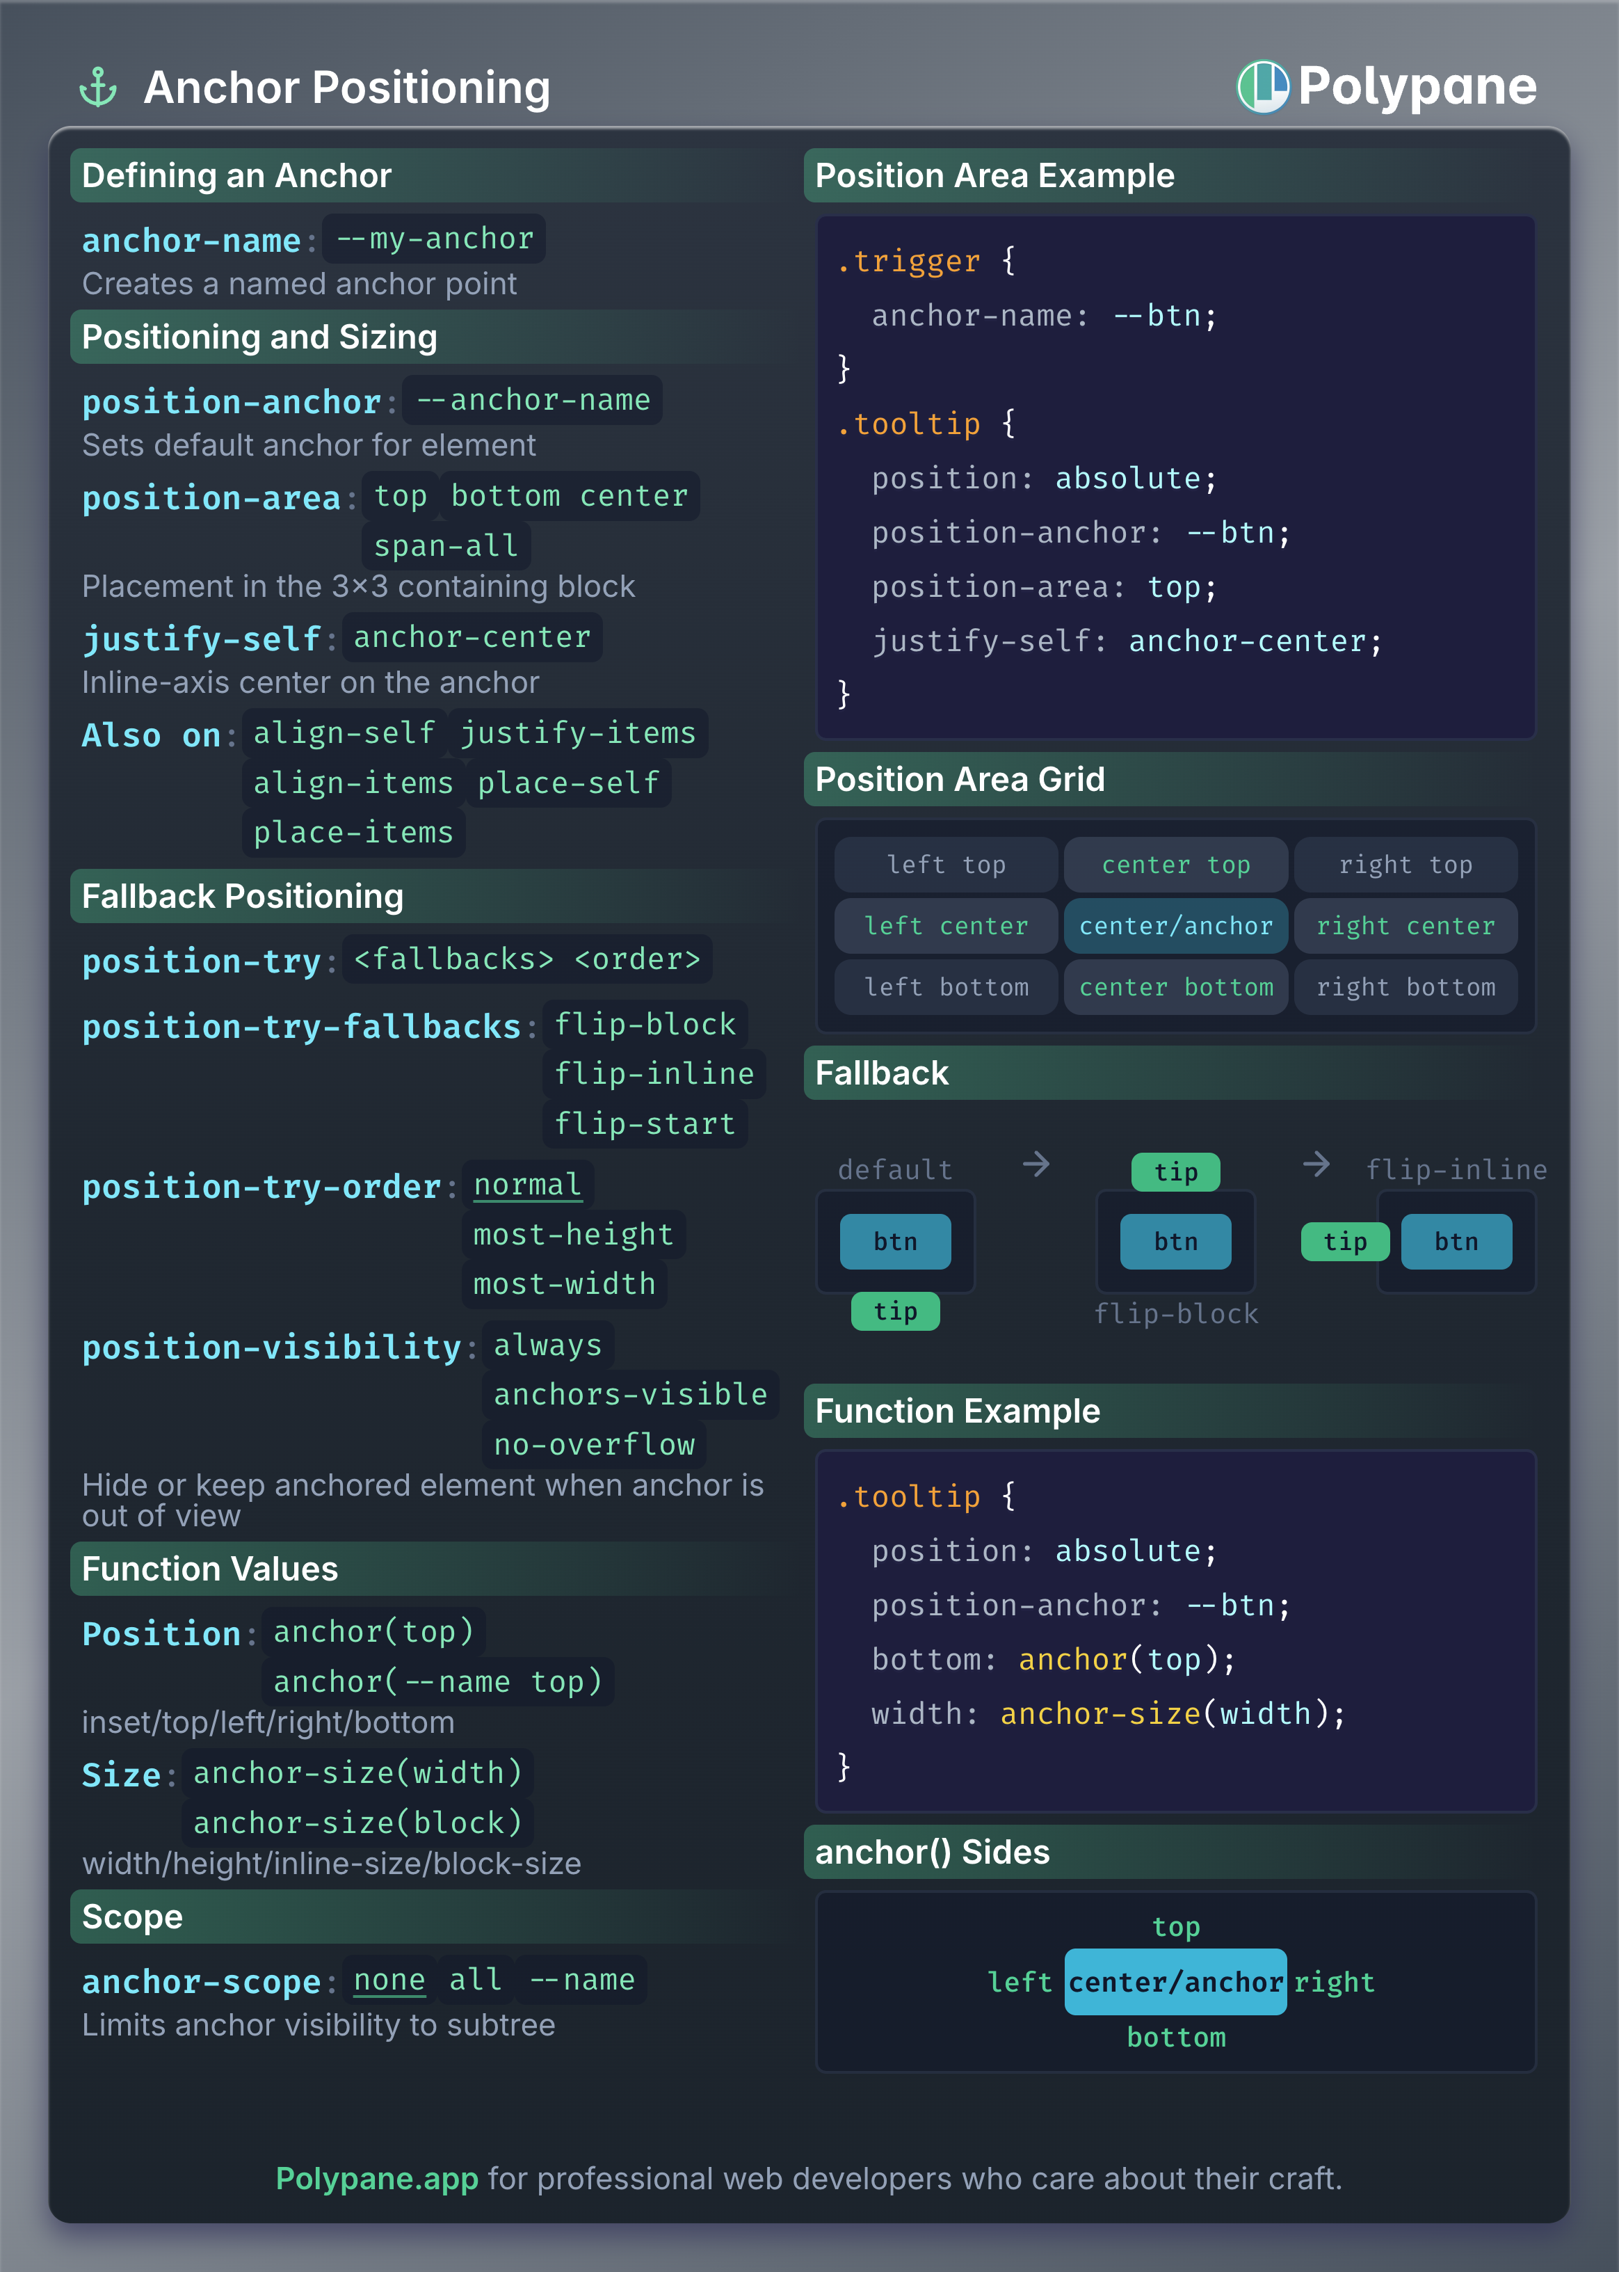
Task: Click the top label in anchor() Sides
Action: [1175, 1927]
